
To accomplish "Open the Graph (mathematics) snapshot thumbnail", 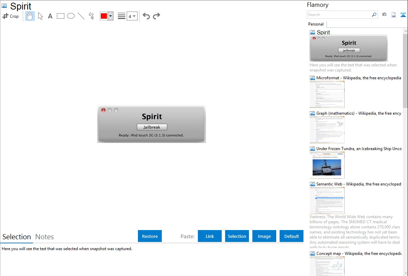I will point(327,130).
